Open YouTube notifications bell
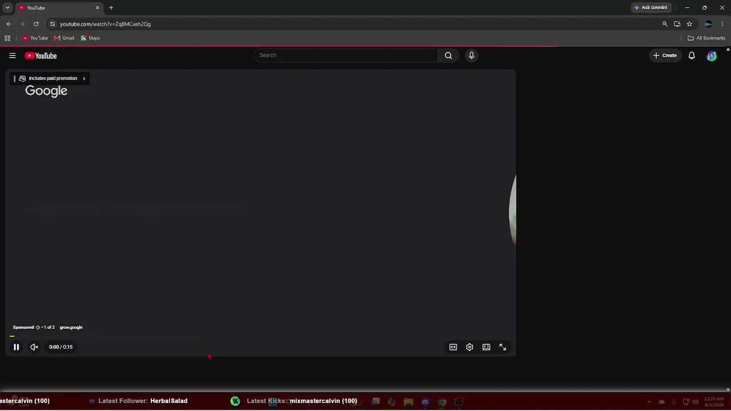 pyautogui.click(x=692, y=55)
